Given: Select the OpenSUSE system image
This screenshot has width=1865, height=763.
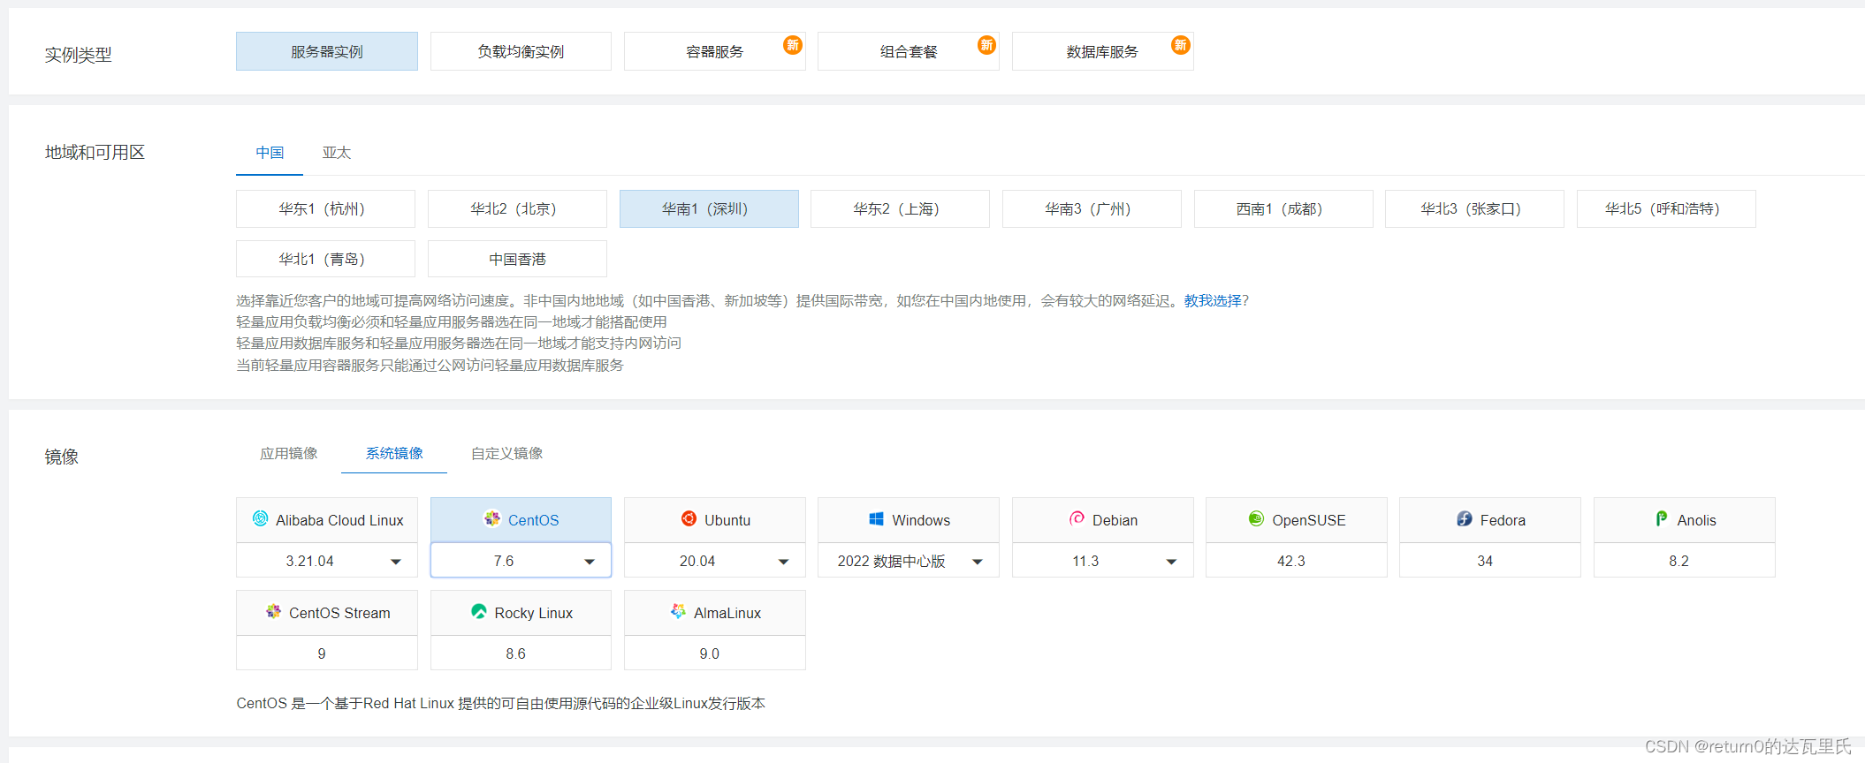Looking at the screenshot, I should point(1297,520).
